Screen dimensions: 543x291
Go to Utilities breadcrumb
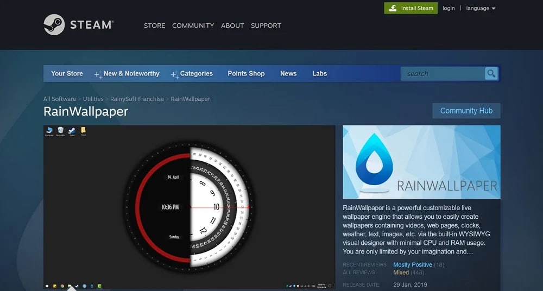click(x=93, y=99)
